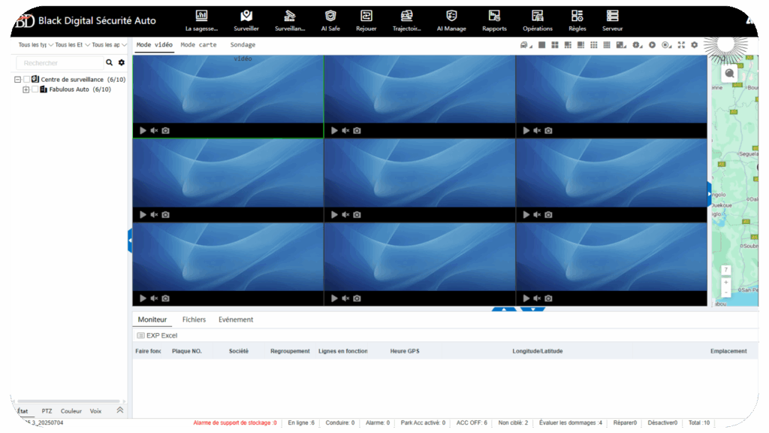Open the AI Safe module
Screen dimensions: 769x433
click(x=330, y=20)
